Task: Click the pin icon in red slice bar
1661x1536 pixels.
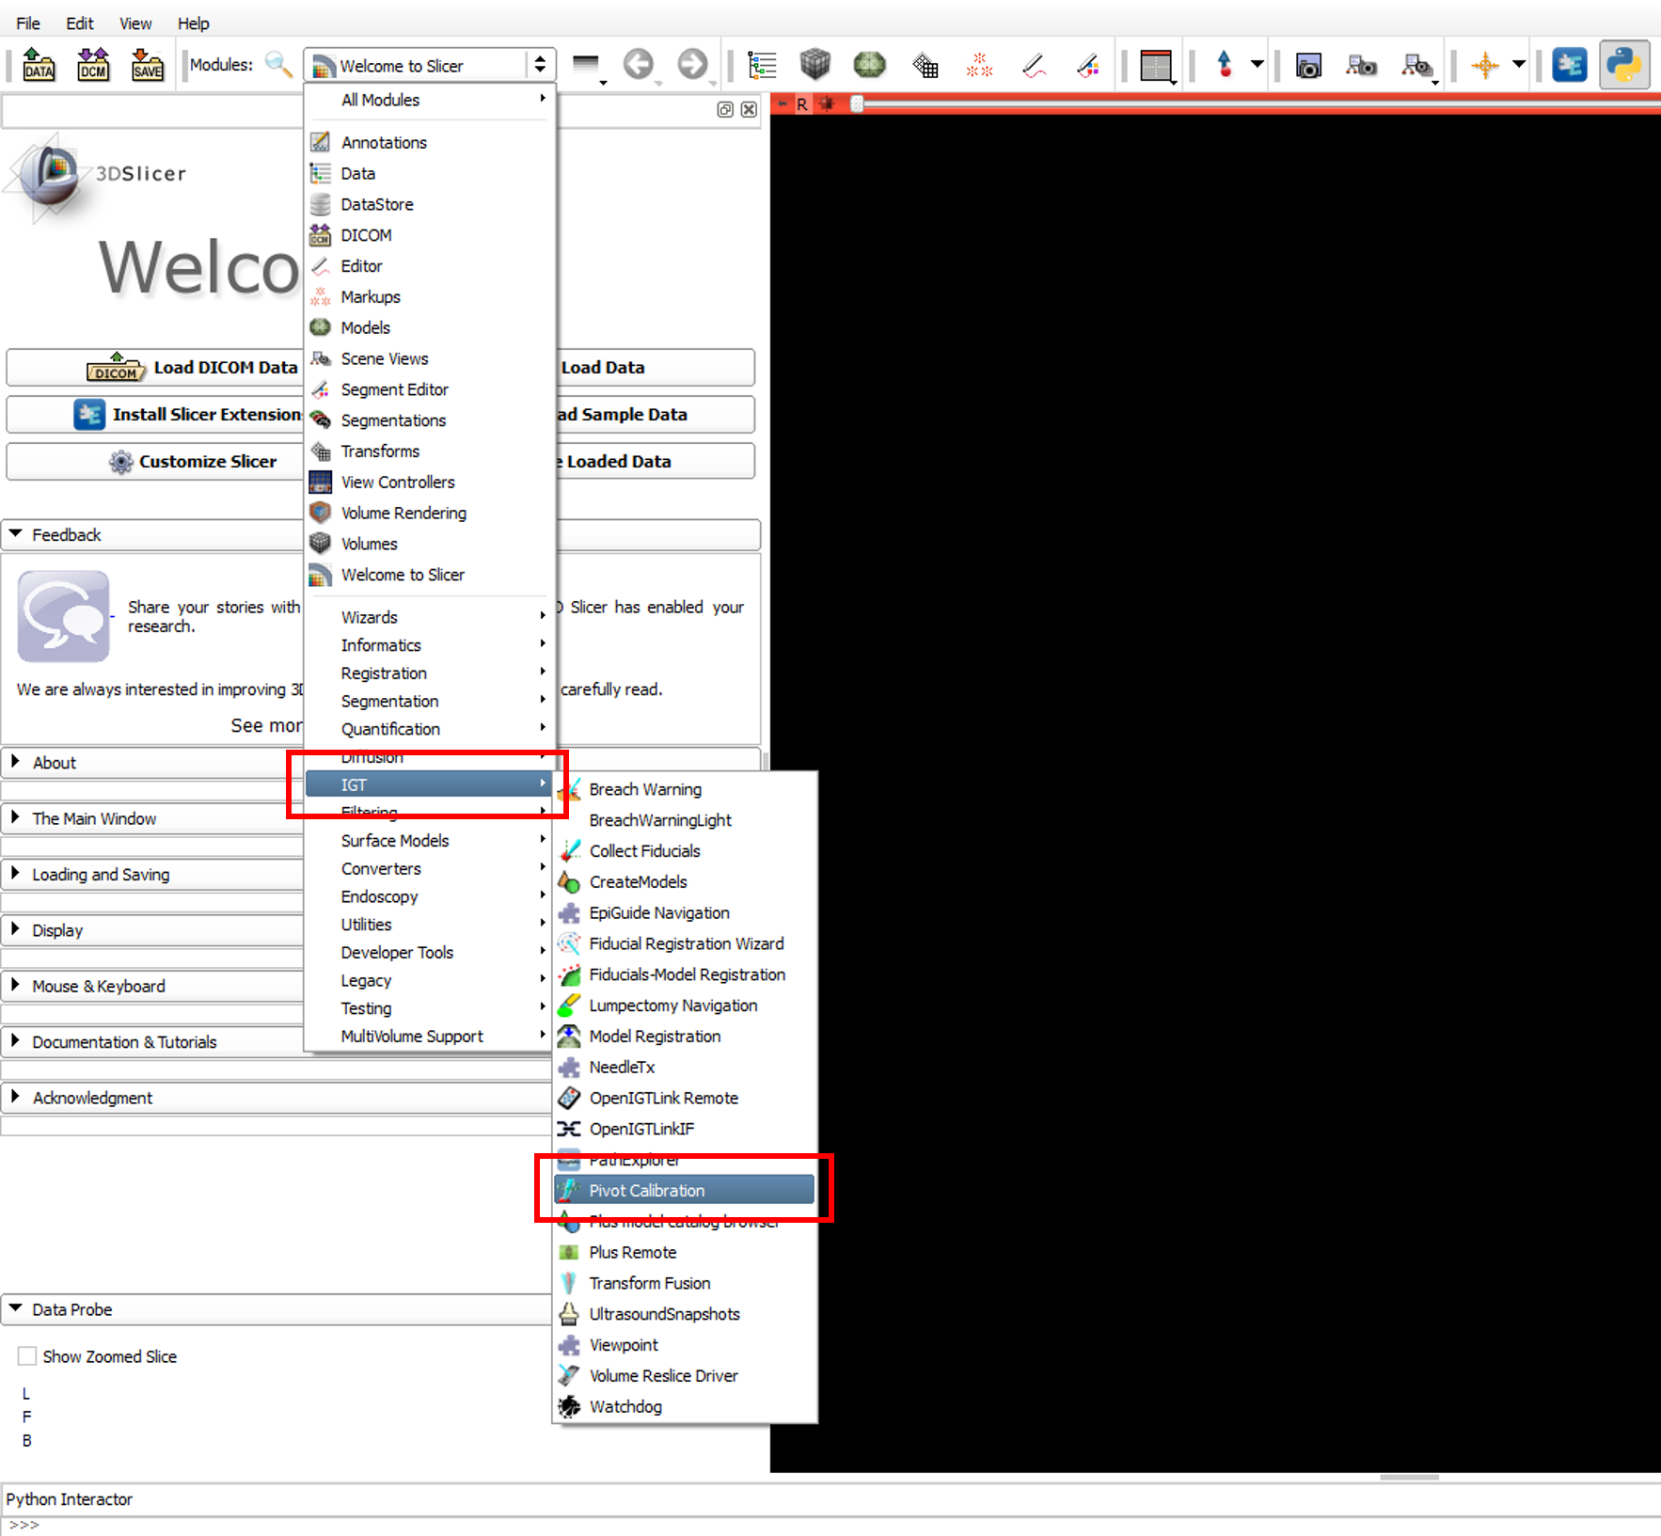Action: pos(783,104)
